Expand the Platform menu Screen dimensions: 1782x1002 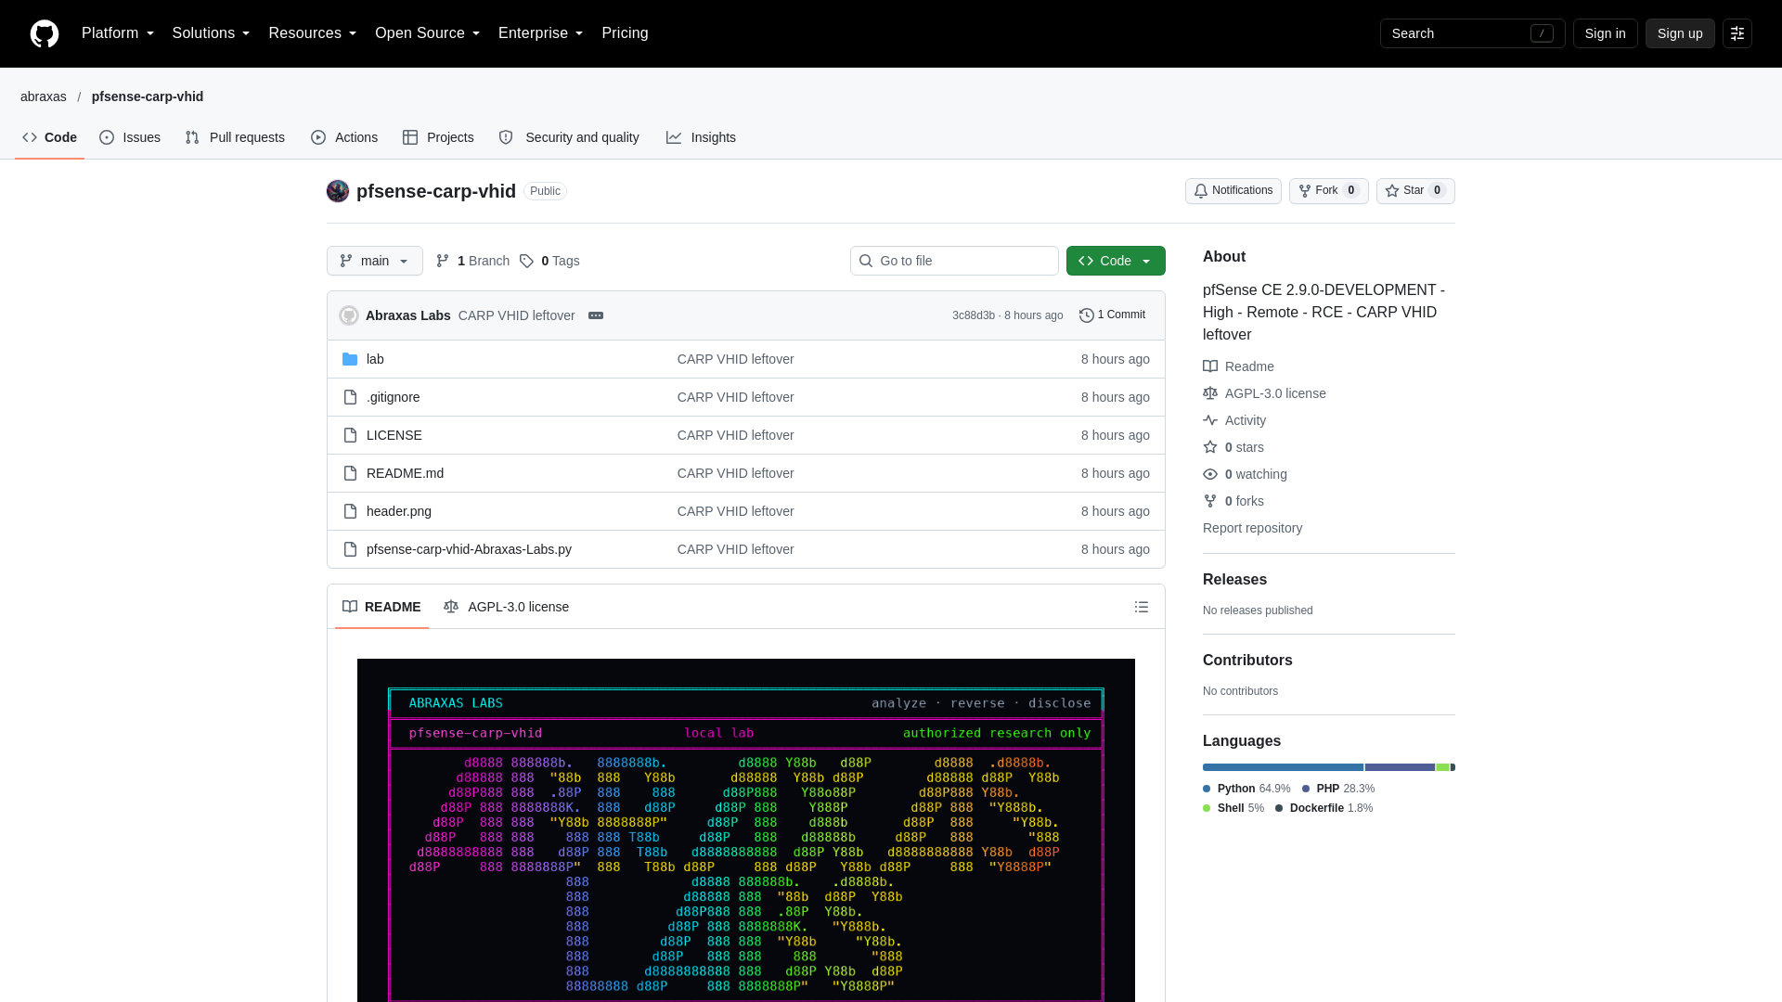[118, 33]
